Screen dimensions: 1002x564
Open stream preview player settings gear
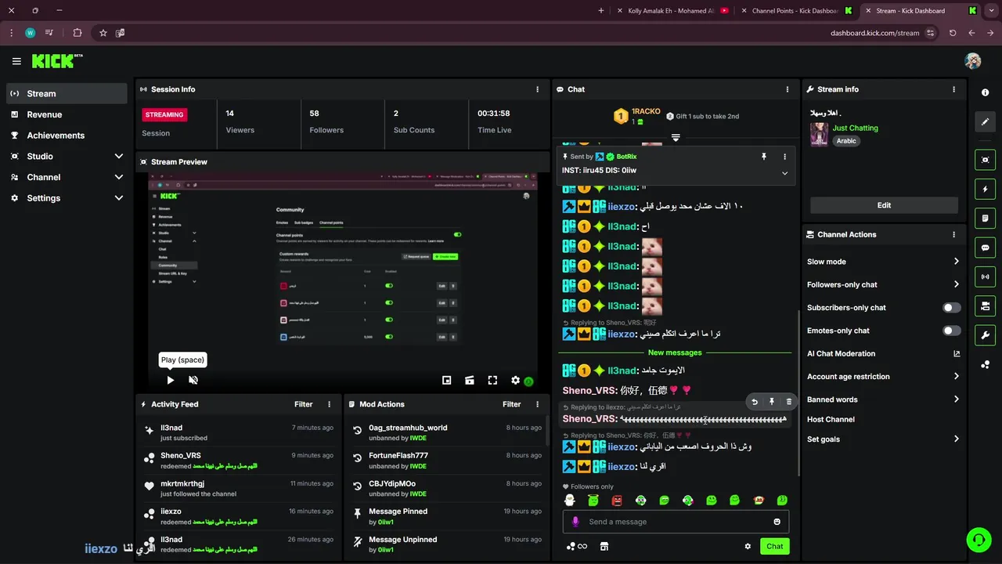coord(515,380)
